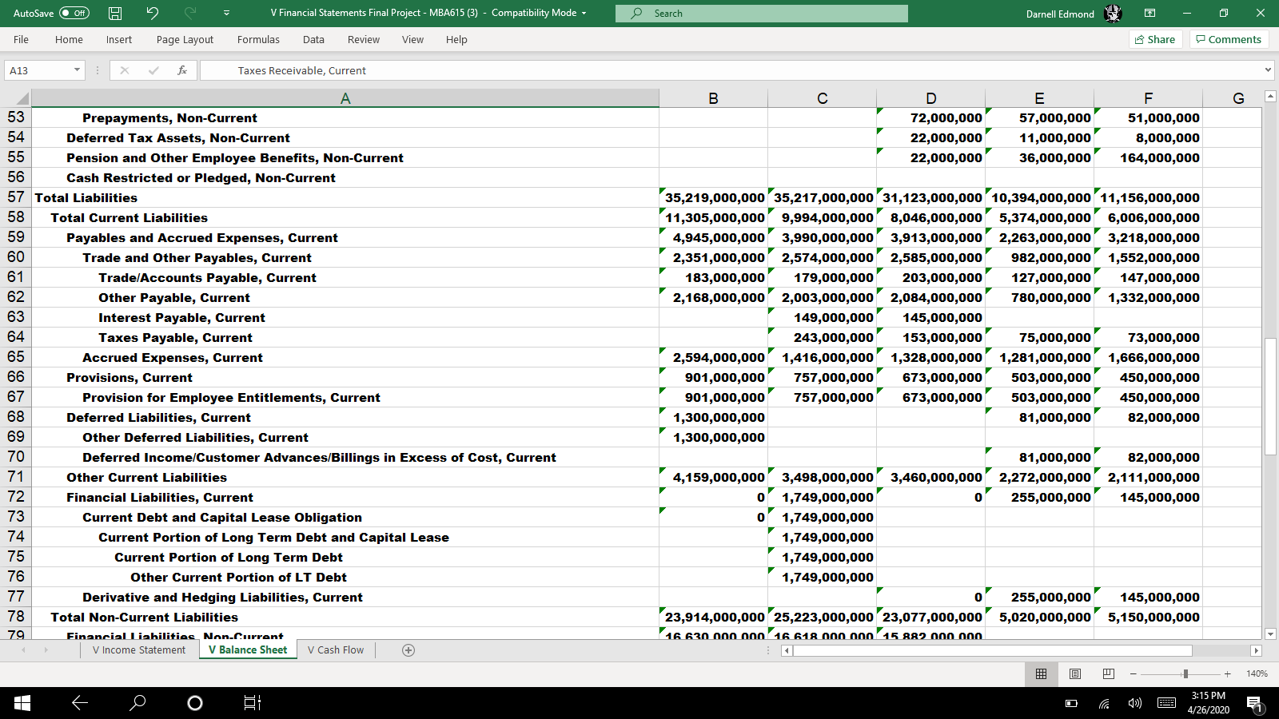
Task: Click the Total Liabilities cell
Action: [x=345, y=197]
